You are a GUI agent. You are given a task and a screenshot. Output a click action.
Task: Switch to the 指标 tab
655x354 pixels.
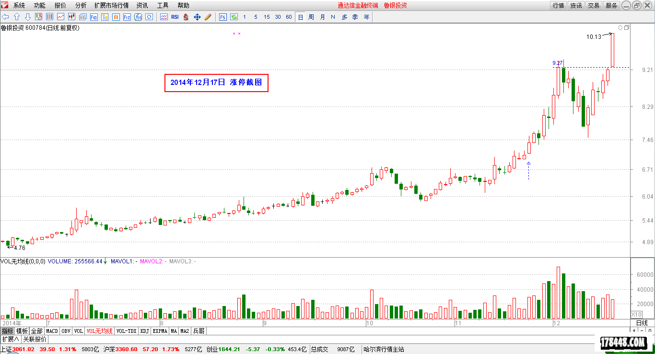7,331
